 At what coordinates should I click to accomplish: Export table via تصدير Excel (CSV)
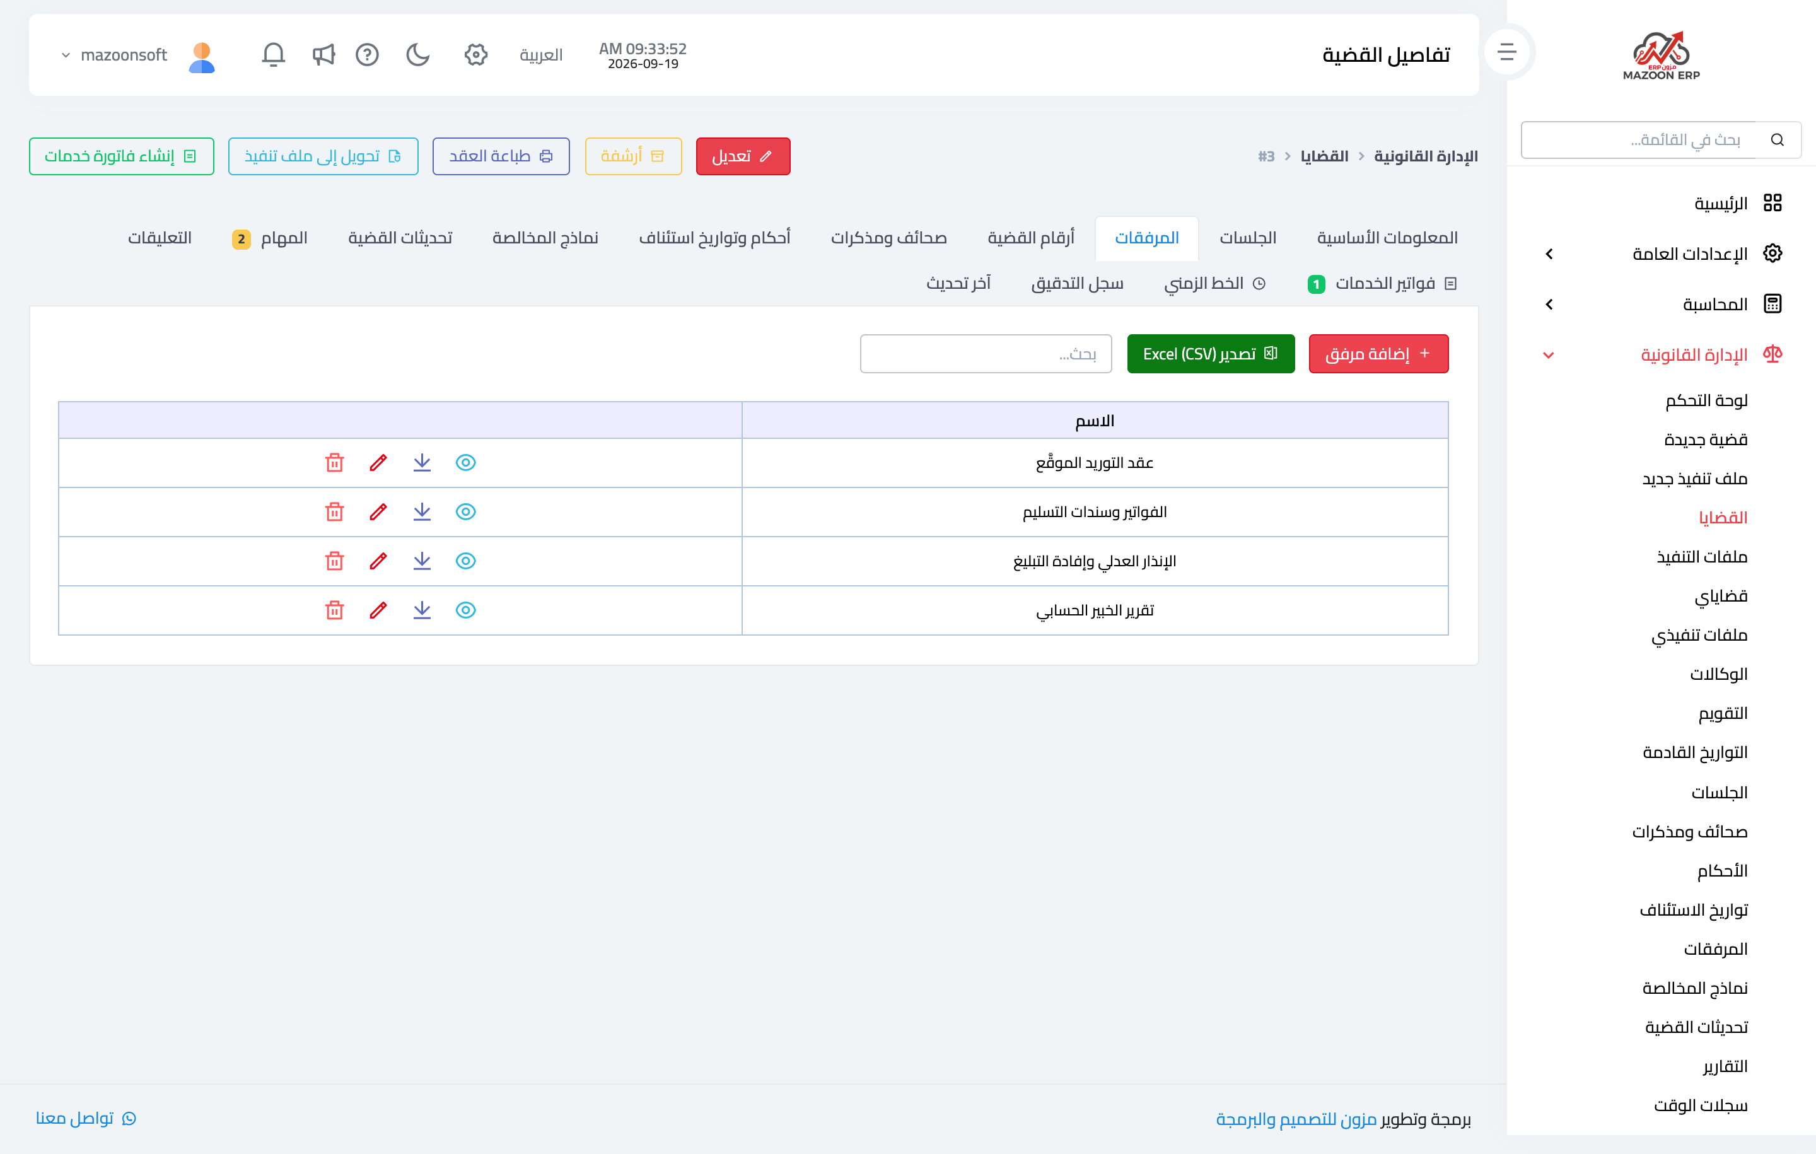pyautogui.click(x=1211, y=354)
